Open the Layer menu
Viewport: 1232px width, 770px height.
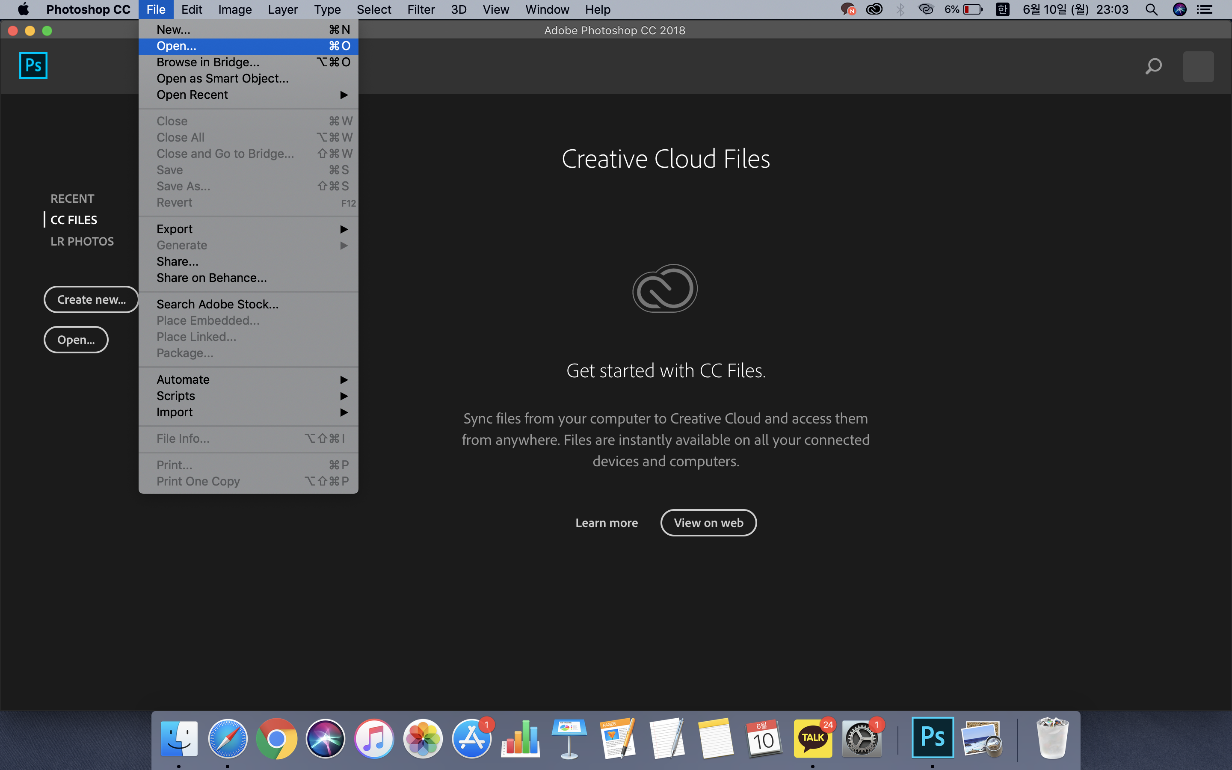tap(282, 9)
